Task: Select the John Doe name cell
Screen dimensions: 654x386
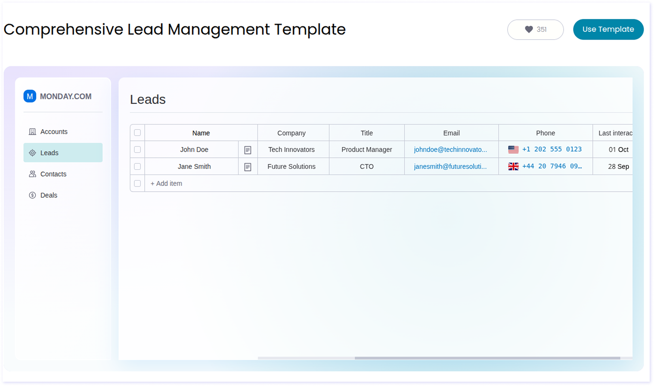Action: [x=192, y=149]
